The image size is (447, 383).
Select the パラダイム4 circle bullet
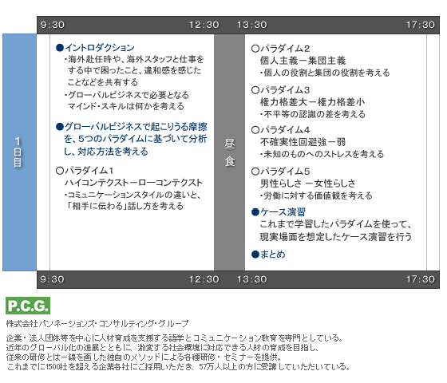point(255,130)
